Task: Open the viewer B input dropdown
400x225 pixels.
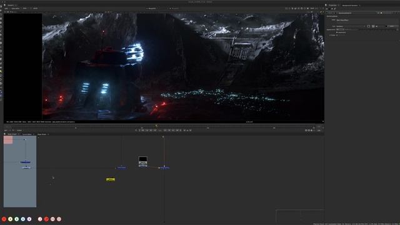Action: [176, 8]
